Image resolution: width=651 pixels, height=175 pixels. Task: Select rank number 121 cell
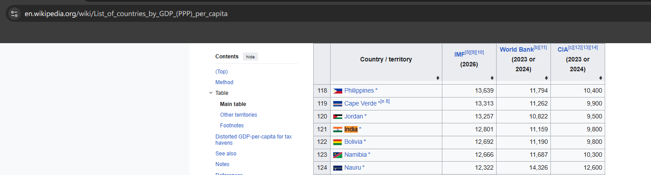tap(322, 130)
